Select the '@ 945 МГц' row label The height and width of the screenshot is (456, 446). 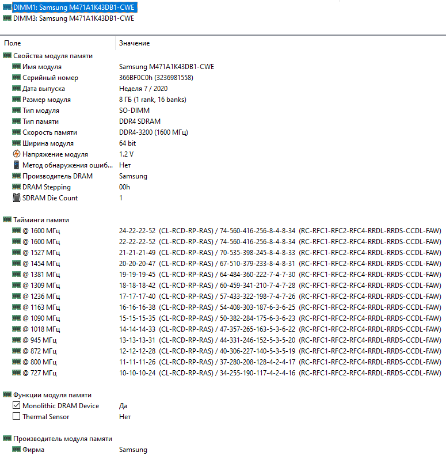(x=40, y=340)
